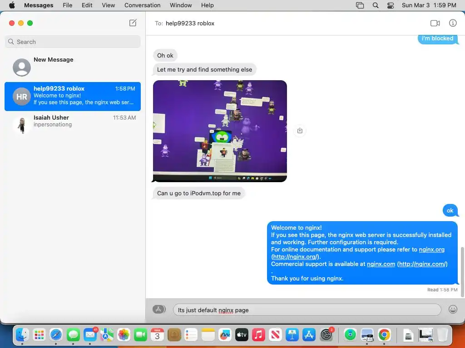Launch Safari from the Dock
Screen dimensions: 465x348
point(56,335)
